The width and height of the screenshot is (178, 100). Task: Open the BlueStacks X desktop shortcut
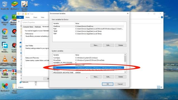[x=5, y=87]
